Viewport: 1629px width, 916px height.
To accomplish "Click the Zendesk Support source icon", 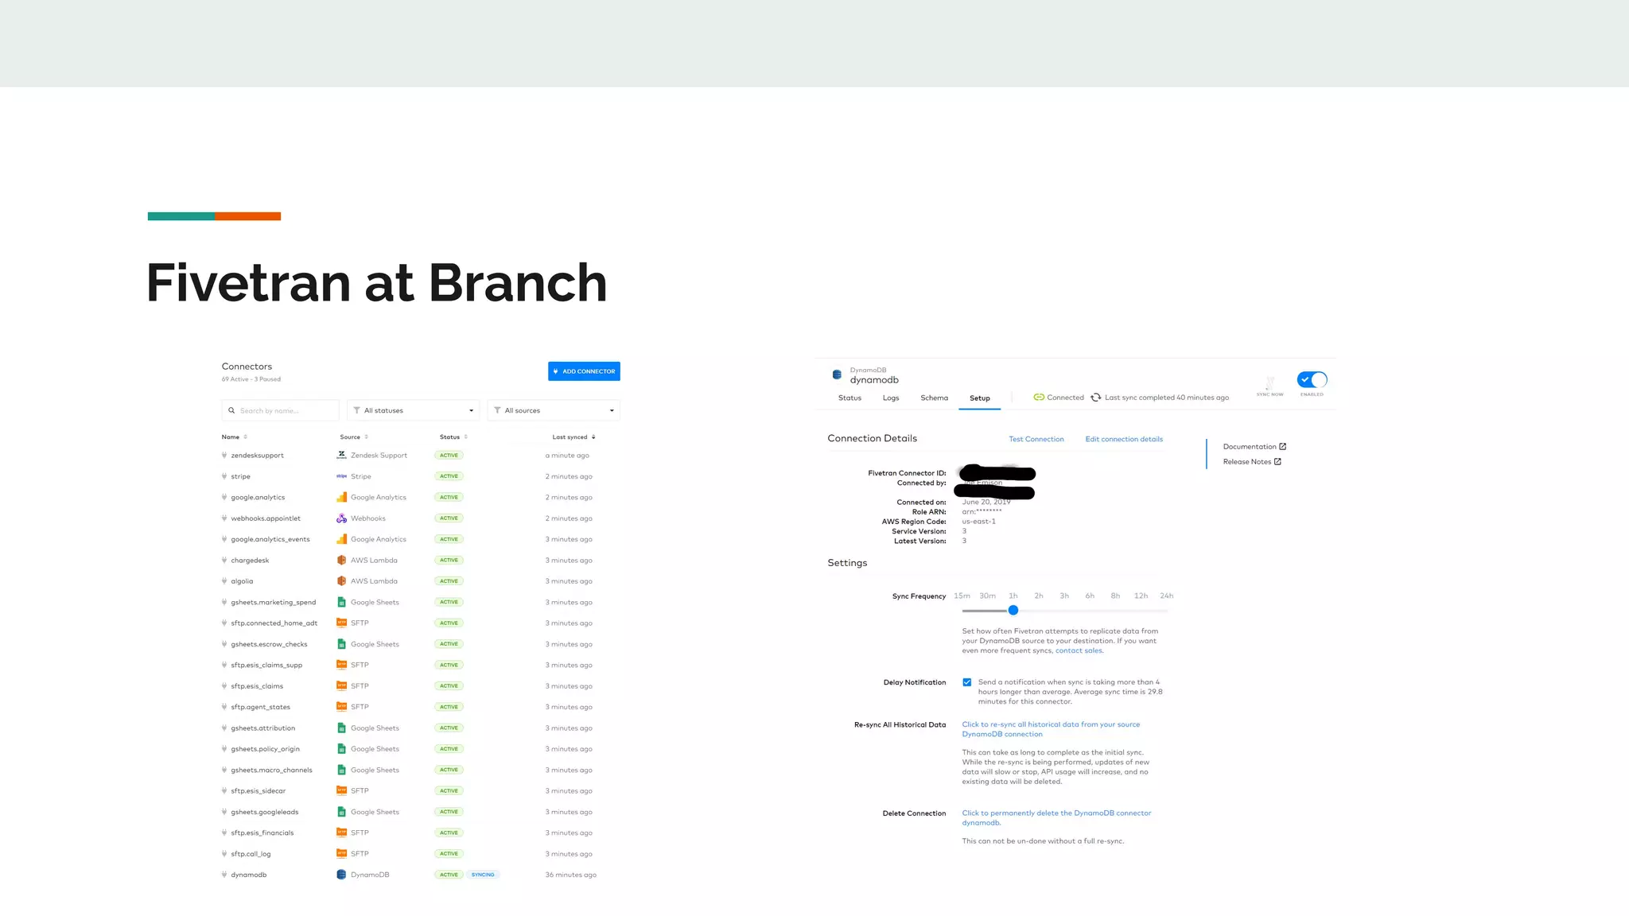I will 341,455.
